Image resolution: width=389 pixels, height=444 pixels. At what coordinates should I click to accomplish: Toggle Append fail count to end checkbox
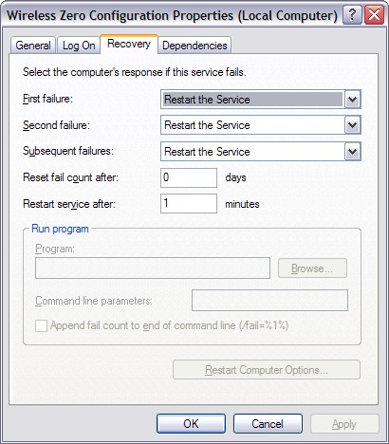pyautogui.click(x=41, y=325)
